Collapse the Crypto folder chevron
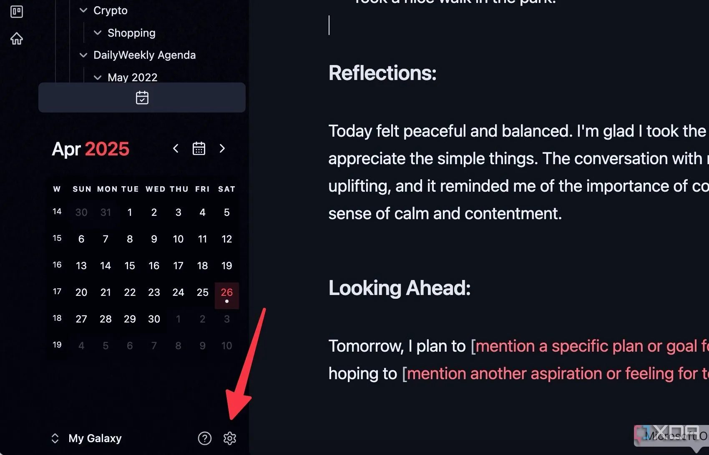 [83, 10]
